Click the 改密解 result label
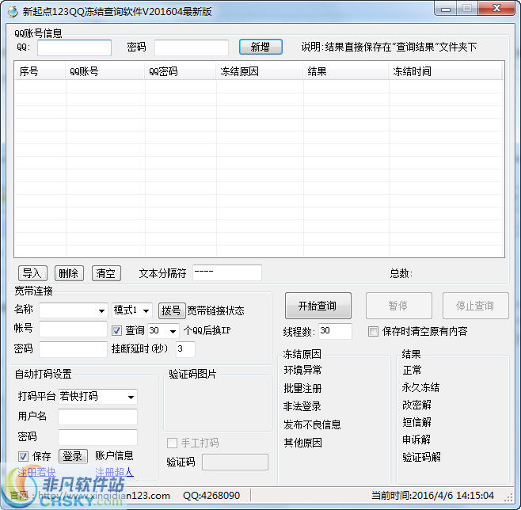This screenshot has width=521, height=510. [416, 405]
